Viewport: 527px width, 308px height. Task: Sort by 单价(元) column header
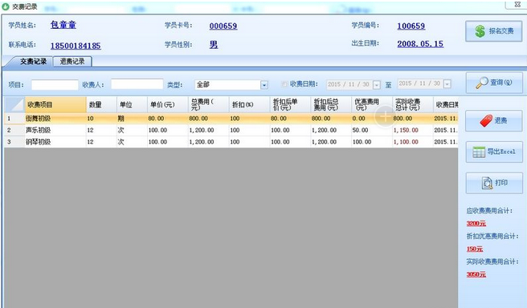(168, 105)
